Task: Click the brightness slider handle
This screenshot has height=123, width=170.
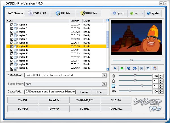Action: pyautogui.click(x=135, y=81)
